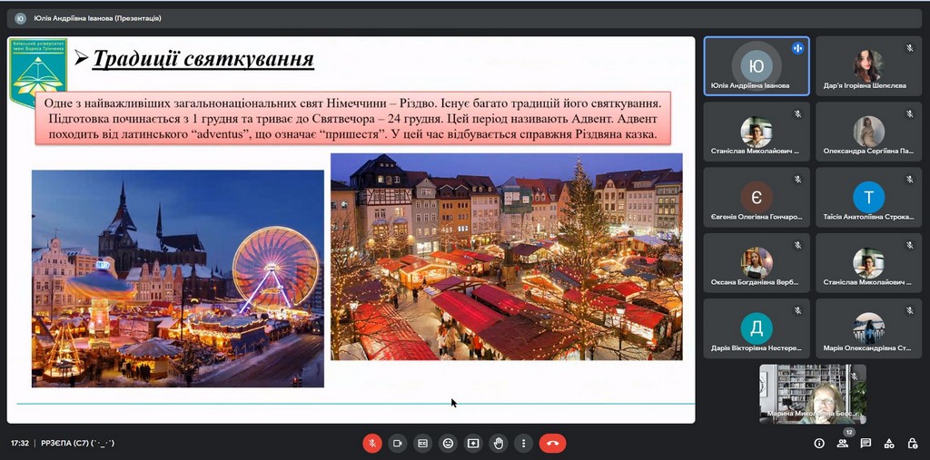Click Дарія Вікторівна Нестере... tile

pos(757,328)
